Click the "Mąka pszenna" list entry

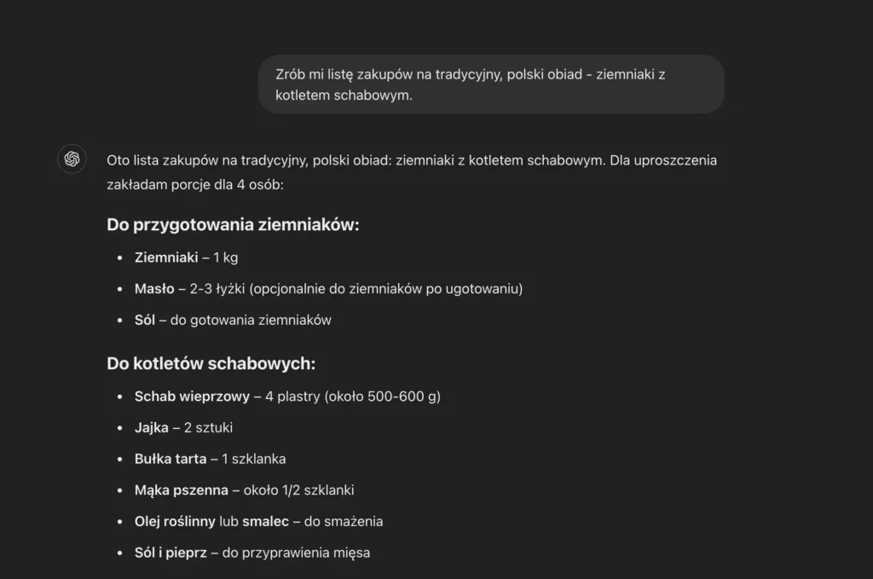pos(181,490)
